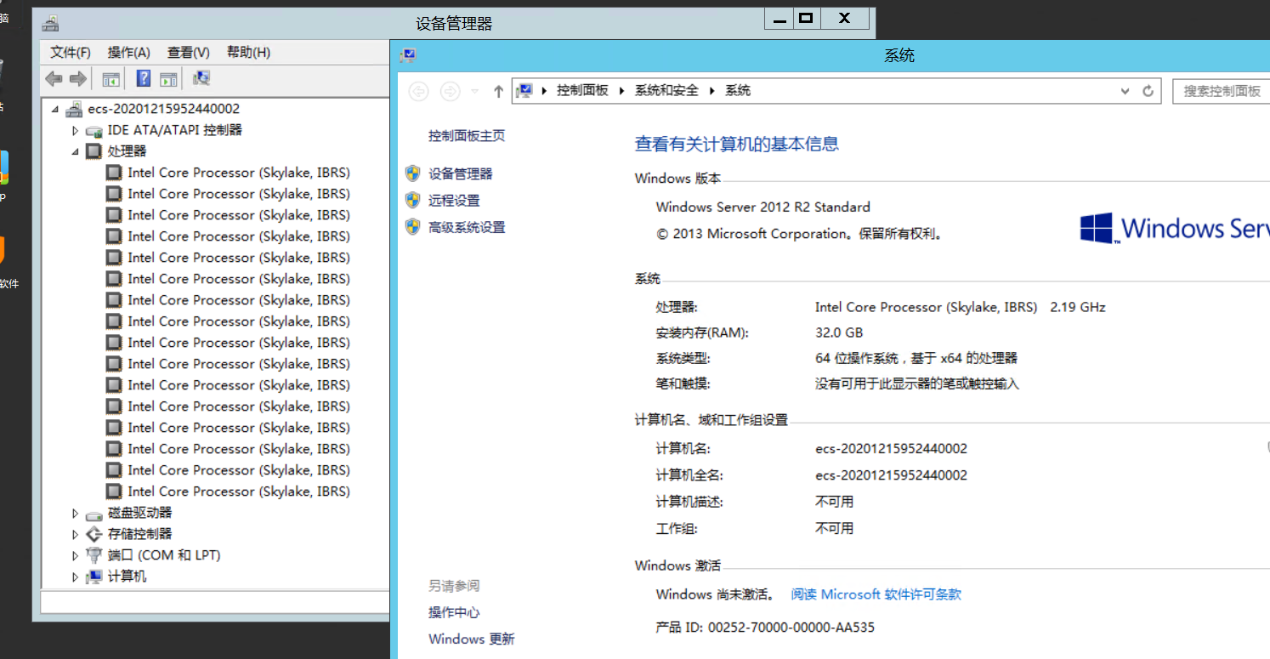This screenshot has height=659, width=1270.
Task: Click the monitor icon beside 计算机 category
Action: [94, 577]
